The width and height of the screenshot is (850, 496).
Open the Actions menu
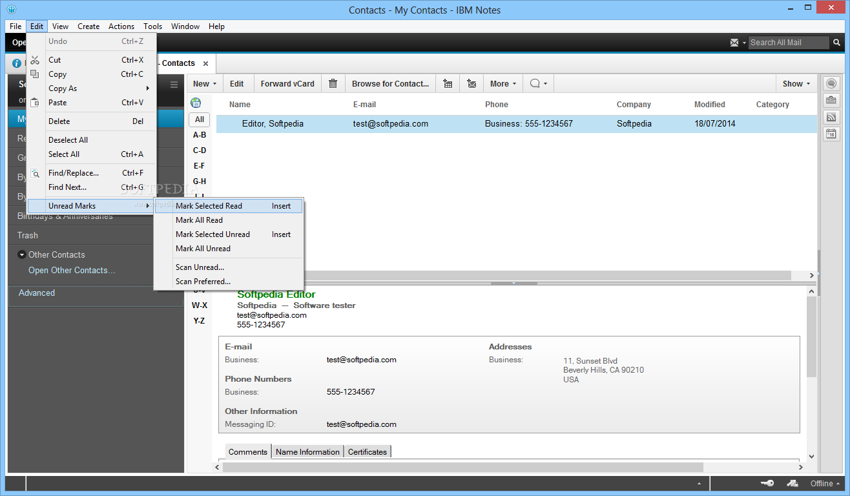(x=121, y=26)
